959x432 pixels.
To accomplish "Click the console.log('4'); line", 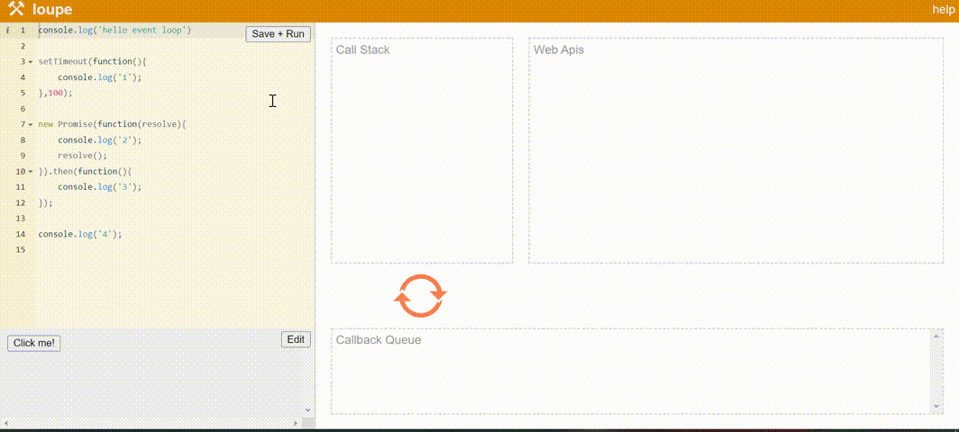I will pos(80,234).
